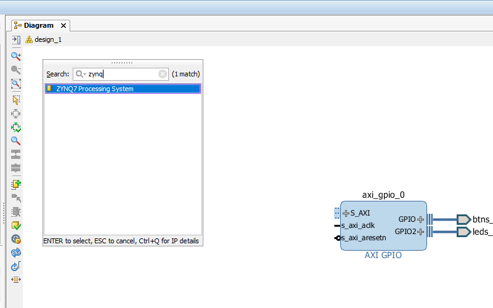Click the IP search input field
493x308 pixels.
pyautogui.click(x=121, y=74)
